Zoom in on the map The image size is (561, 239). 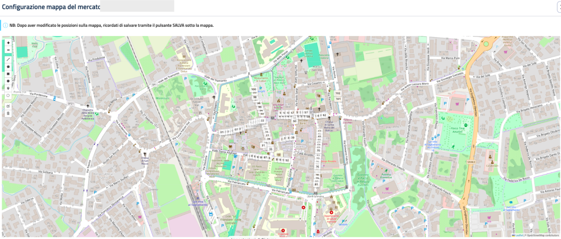click(x=8, y=43)
